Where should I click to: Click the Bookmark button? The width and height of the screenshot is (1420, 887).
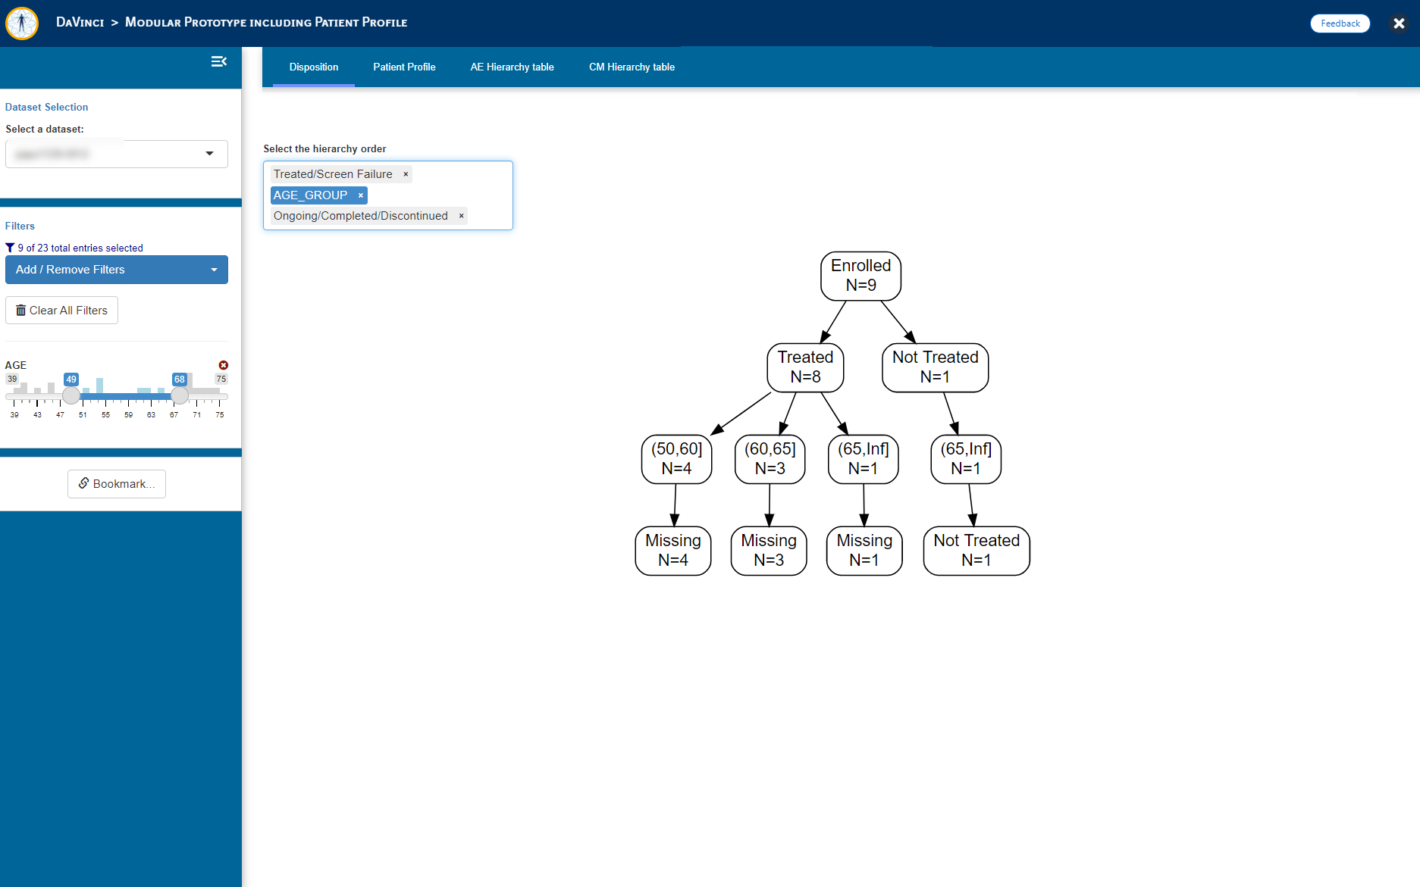117,484
